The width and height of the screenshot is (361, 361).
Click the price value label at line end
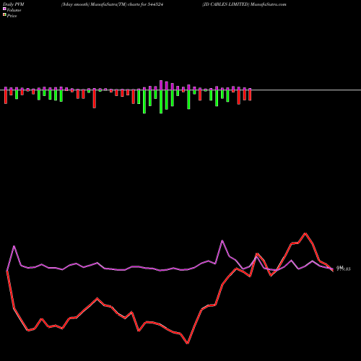tap(343, 269)
